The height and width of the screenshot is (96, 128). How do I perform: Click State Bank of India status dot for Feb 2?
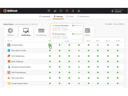89,50
